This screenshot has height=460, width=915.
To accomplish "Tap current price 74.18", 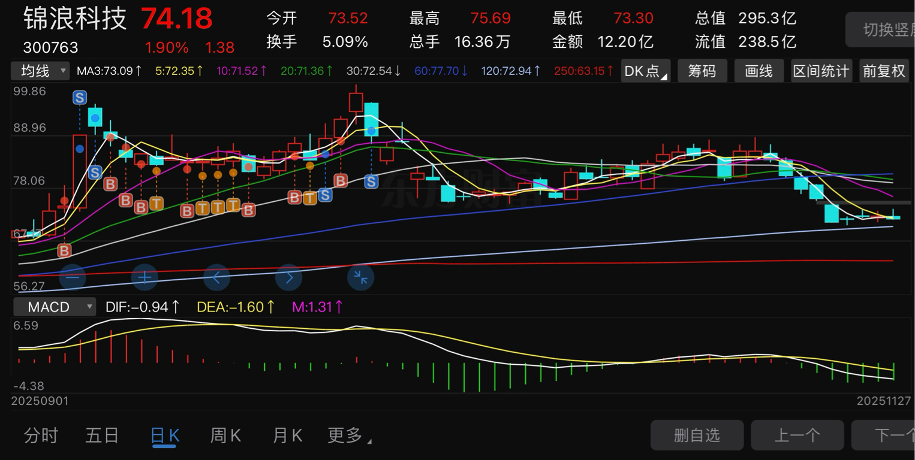I will tap(177, 19).
